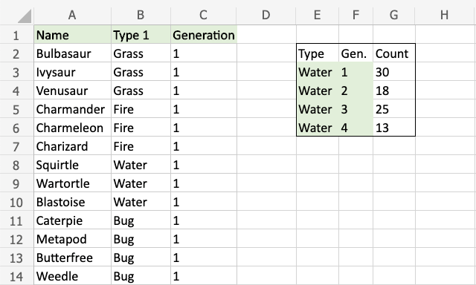Select row 14 header

coord(16,277)
